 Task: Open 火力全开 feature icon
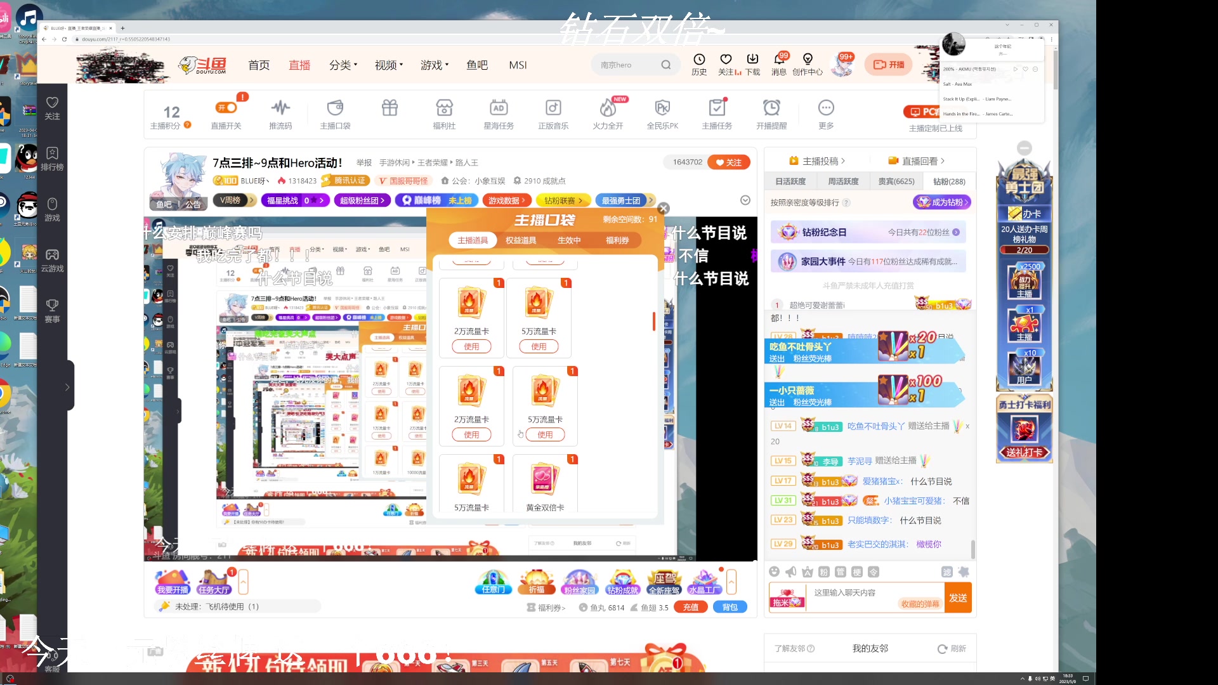click(x=608, y=113)
